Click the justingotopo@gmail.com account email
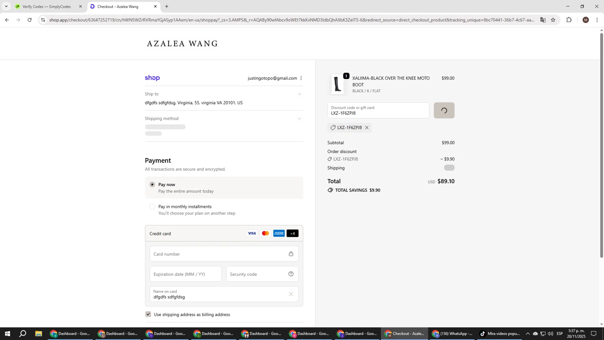 272,78
